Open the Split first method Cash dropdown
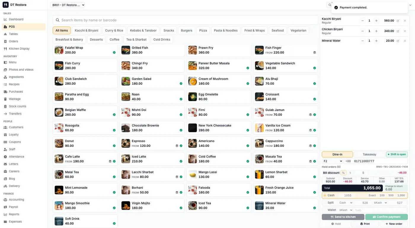Screen dimensions: 415x228 pyautogui.click(x=346, y=203)
